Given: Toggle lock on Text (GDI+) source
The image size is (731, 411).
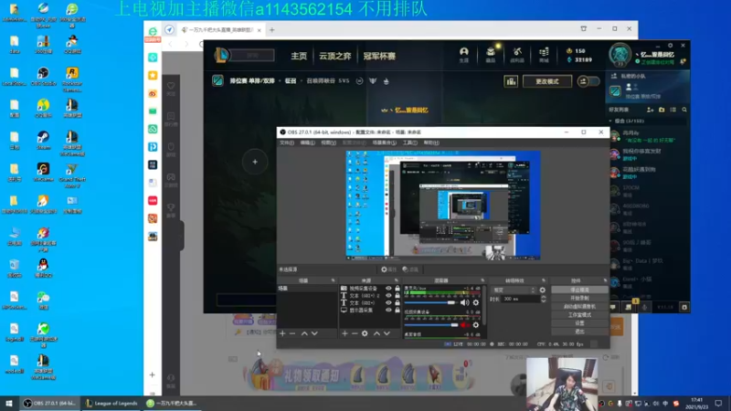Looking at the screenshot, I should coord(397,303).
